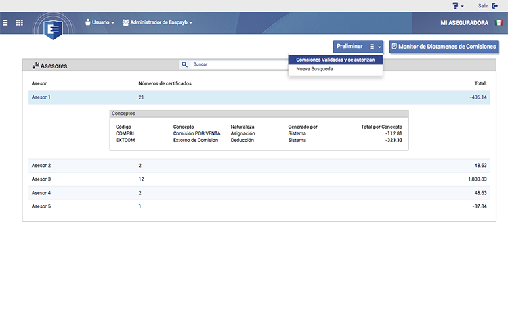Screen dimensions: 508x312
Task: Click the EXTCOM code cell
Action: click(x=125, y=140)
